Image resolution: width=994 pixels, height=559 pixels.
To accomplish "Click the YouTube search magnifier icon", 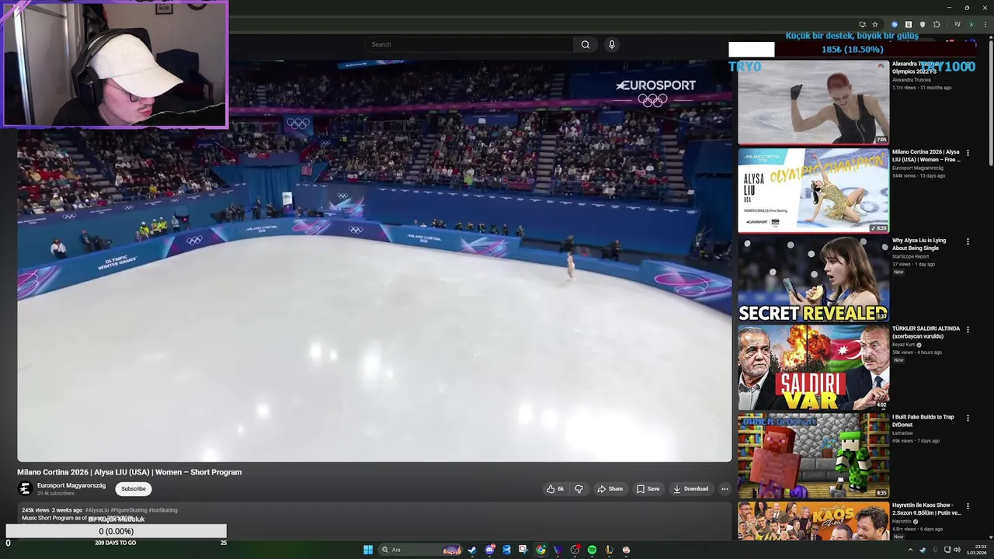I will click(x=586, y=44).
